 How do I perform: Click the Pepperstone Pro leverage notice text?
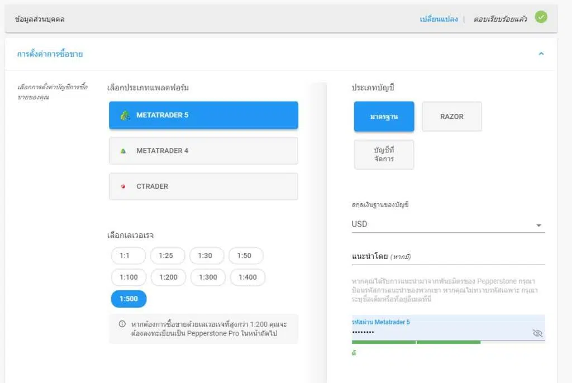click(209, 329)
